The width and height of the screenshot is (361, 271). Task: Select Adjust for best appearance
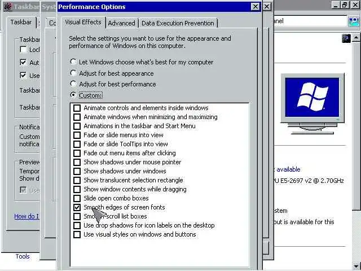[x=73, y=73]
